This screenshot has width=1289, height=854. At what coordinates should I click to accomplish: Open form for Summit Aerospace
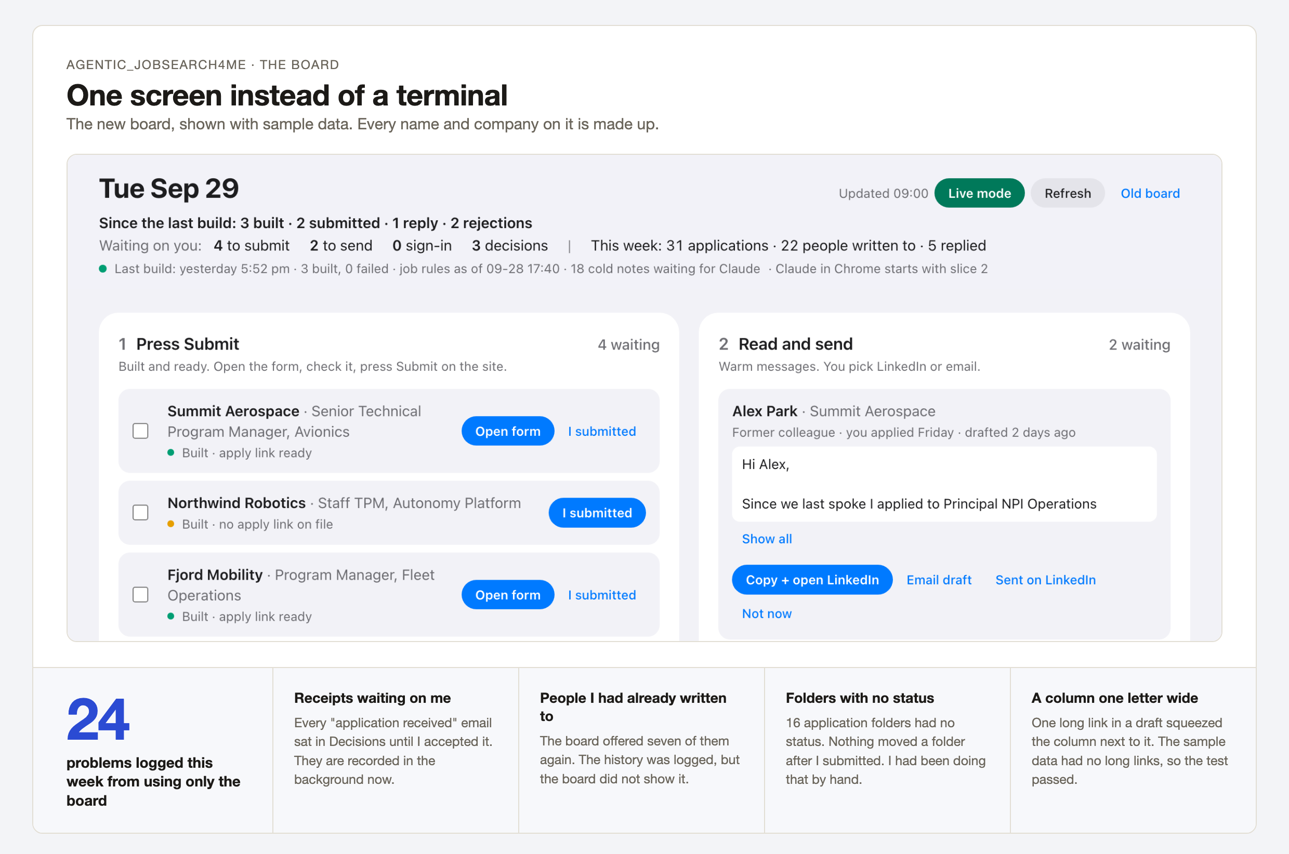click(508, 431)
